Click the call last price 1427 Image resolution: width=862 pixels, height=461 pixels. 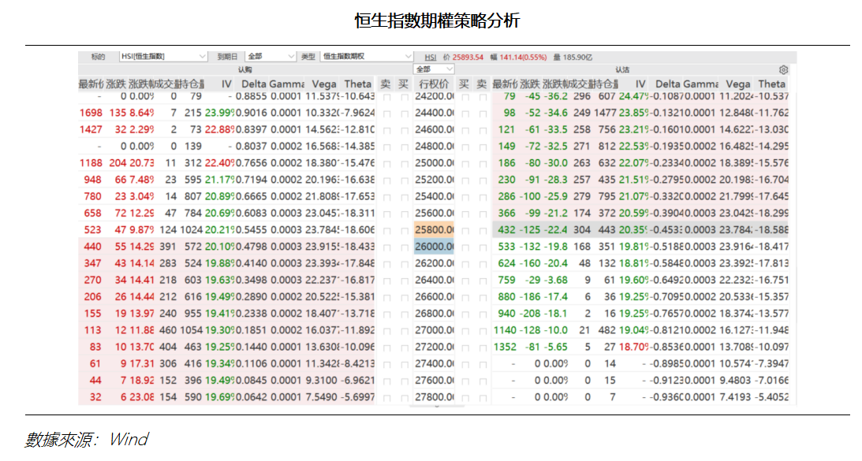coord(91,130)
